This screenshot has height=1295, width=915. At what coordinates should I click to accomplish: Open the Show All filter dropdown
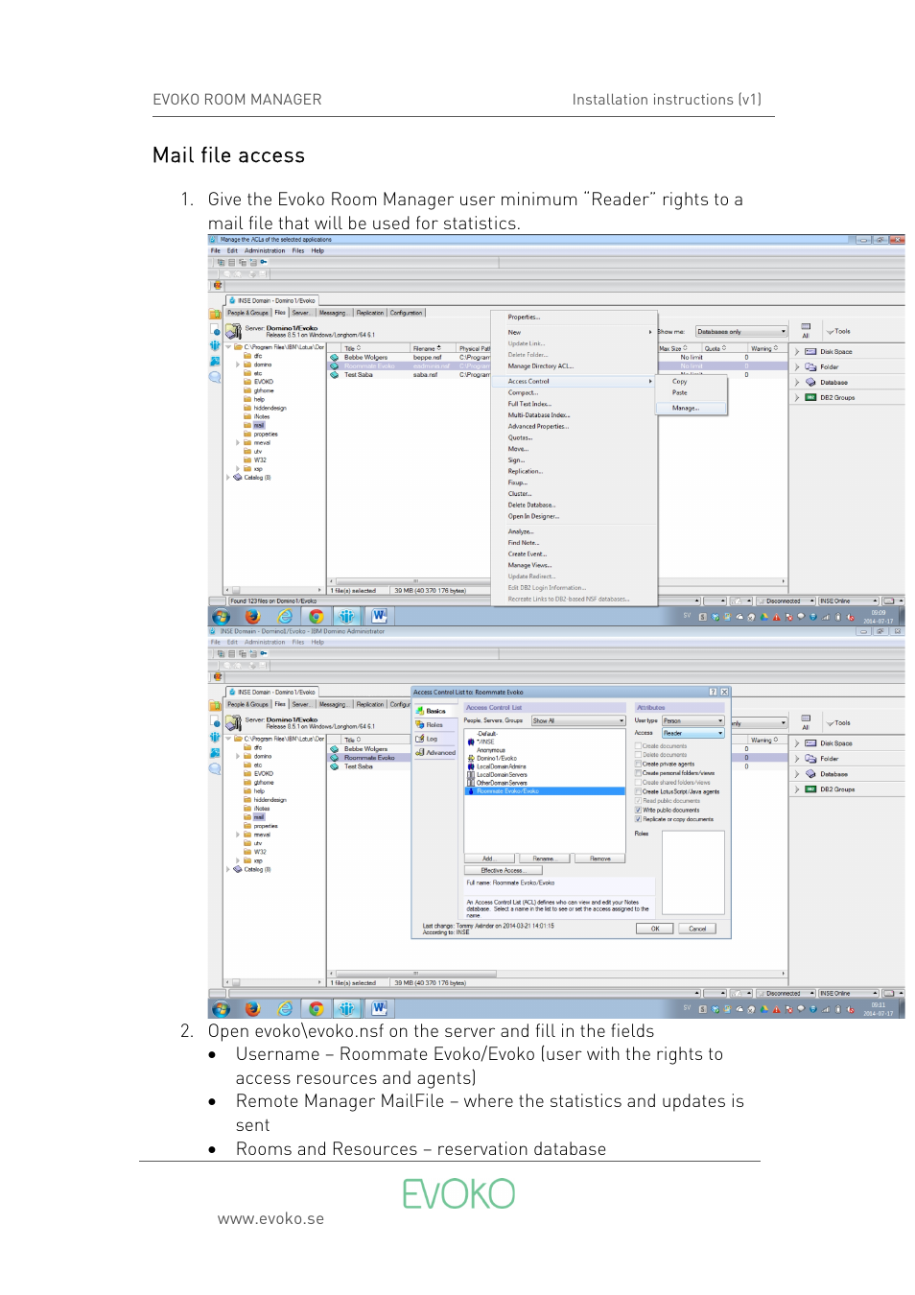578,720
